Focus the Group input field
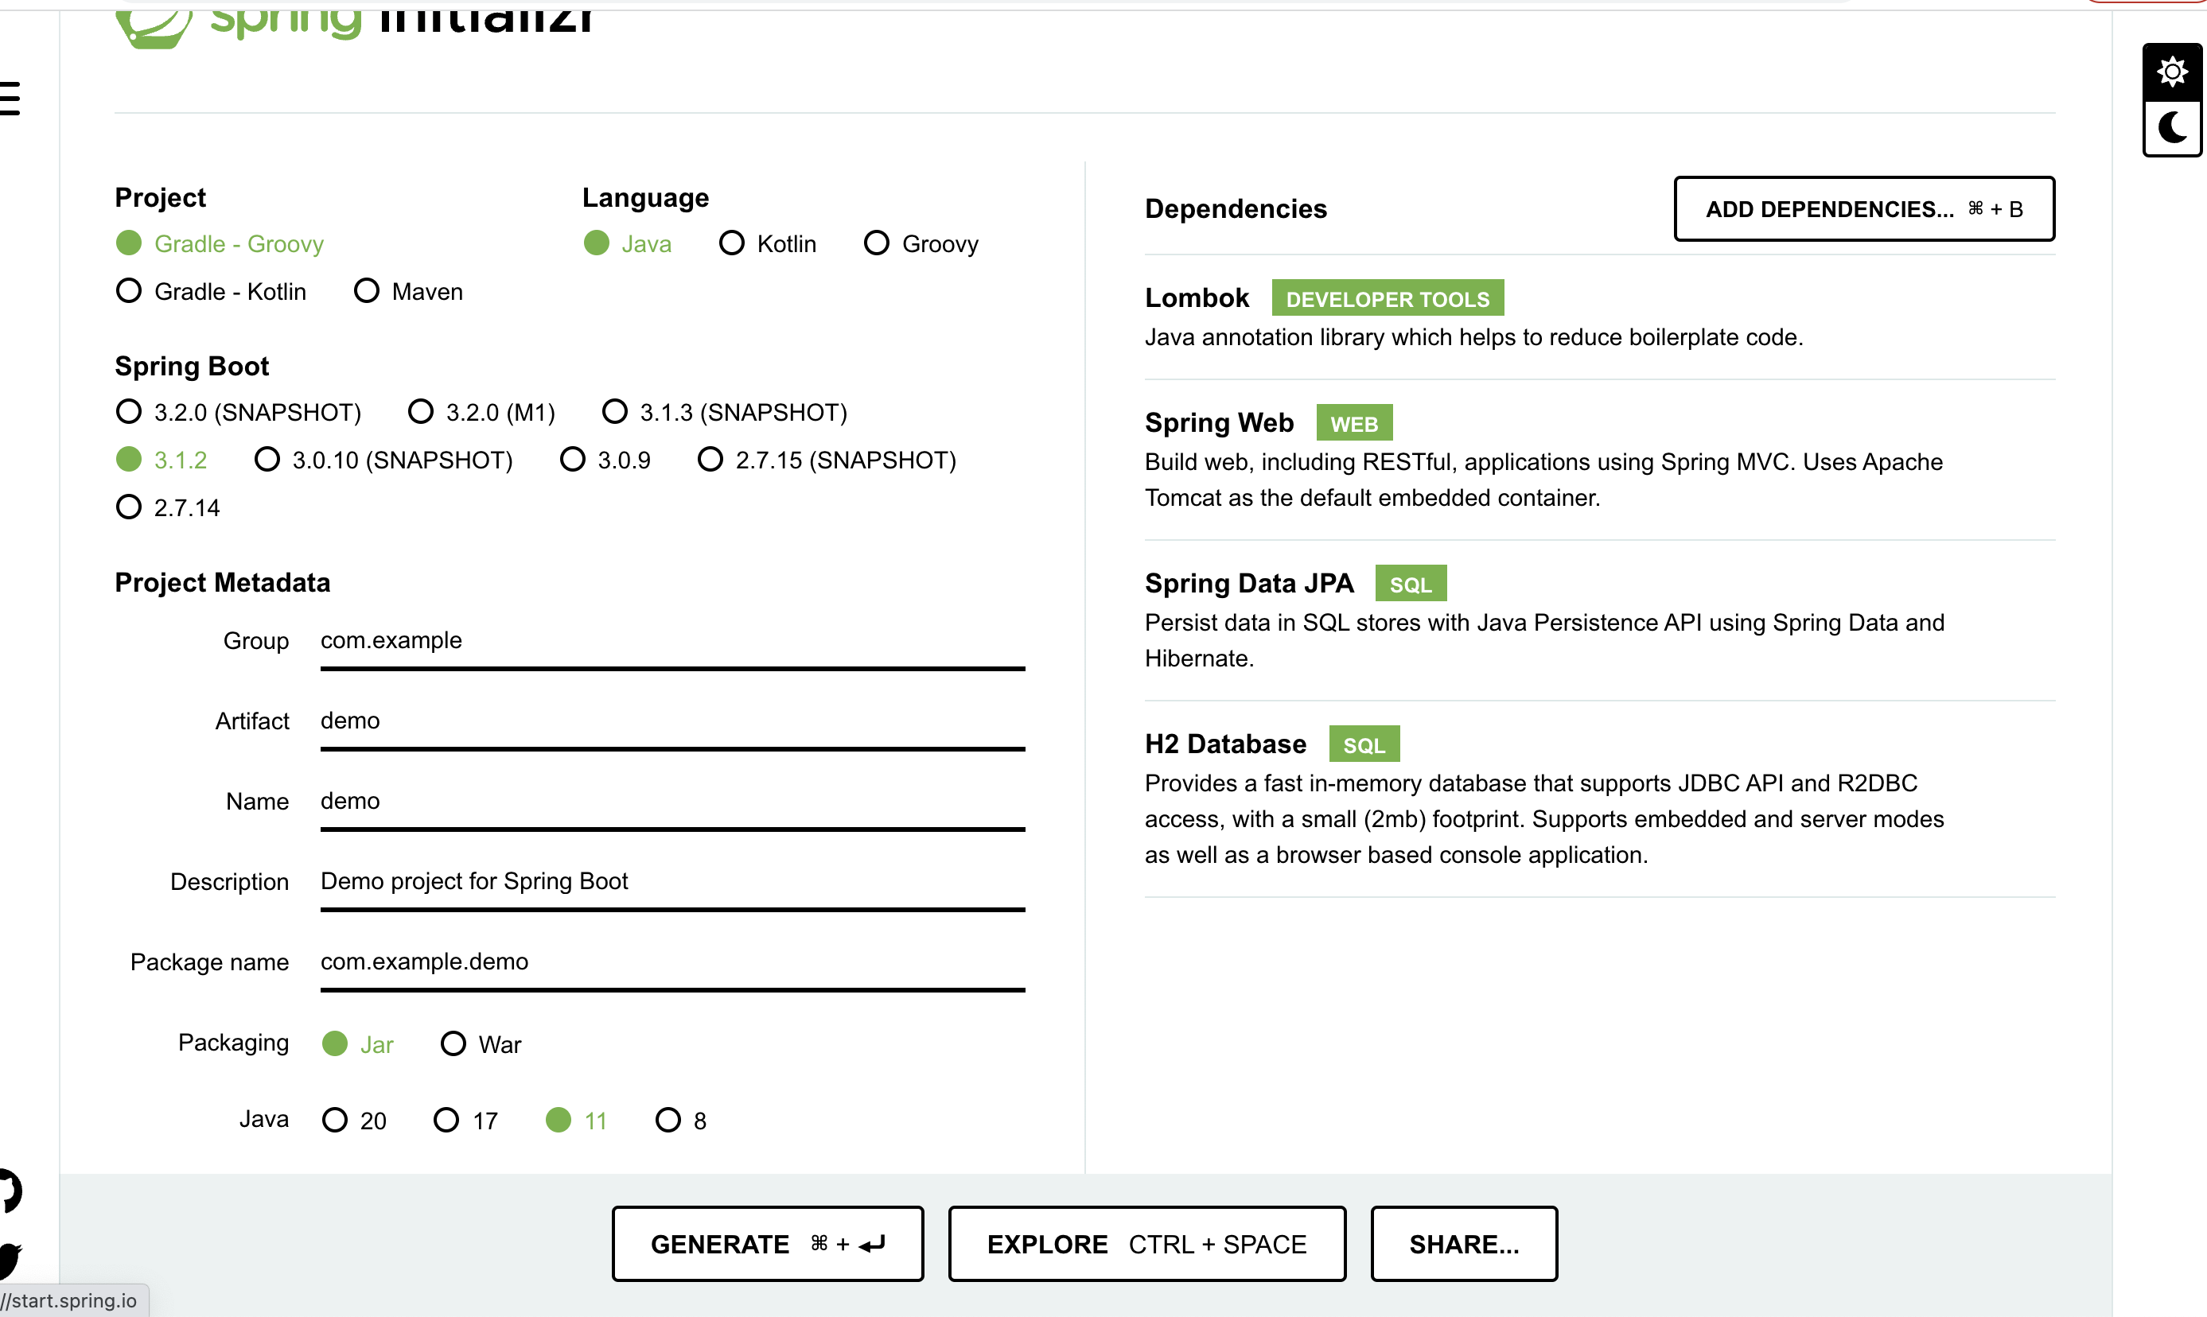Screen dimensions: 2207x1317 672,641
